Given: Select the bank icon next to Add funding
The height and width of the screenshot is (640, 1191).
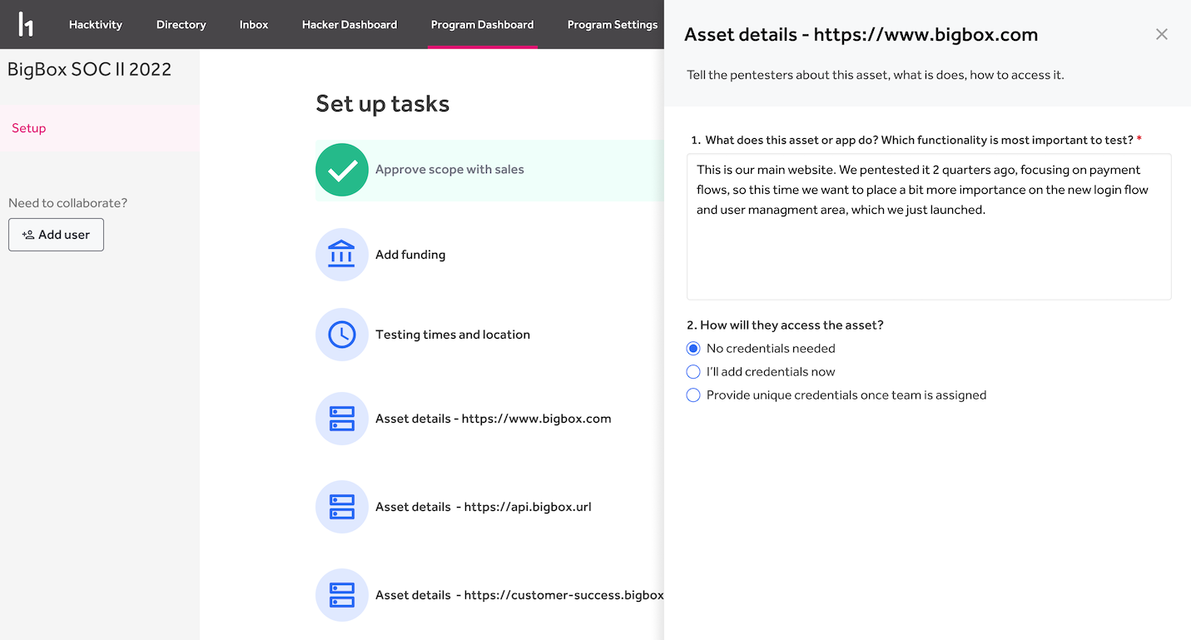Looking at the screenshot, I should (x=341, y=254).
